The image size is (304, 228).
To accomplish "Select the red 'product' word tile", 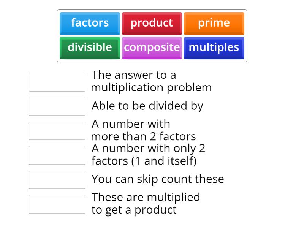I will [152, 23].
